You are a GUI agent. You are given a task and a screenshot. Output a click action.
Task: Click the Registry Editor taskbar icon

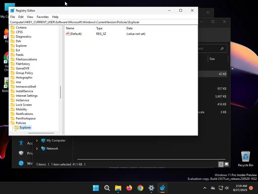[163, 188]
